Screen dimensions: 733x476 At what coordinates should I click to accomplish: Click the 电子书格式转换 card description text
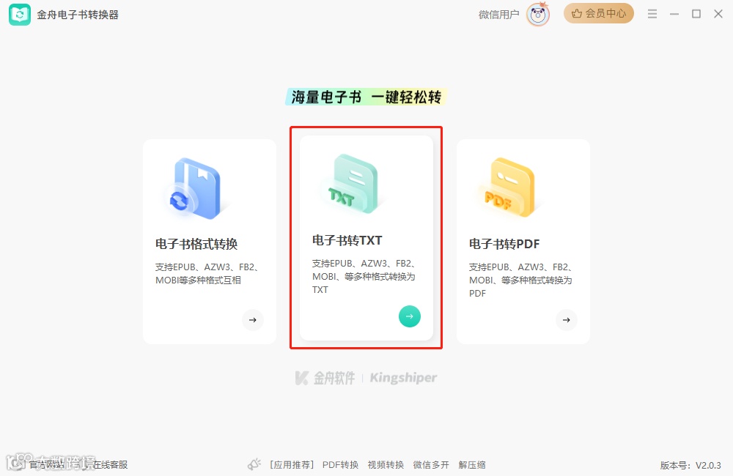tap(207, 274)
